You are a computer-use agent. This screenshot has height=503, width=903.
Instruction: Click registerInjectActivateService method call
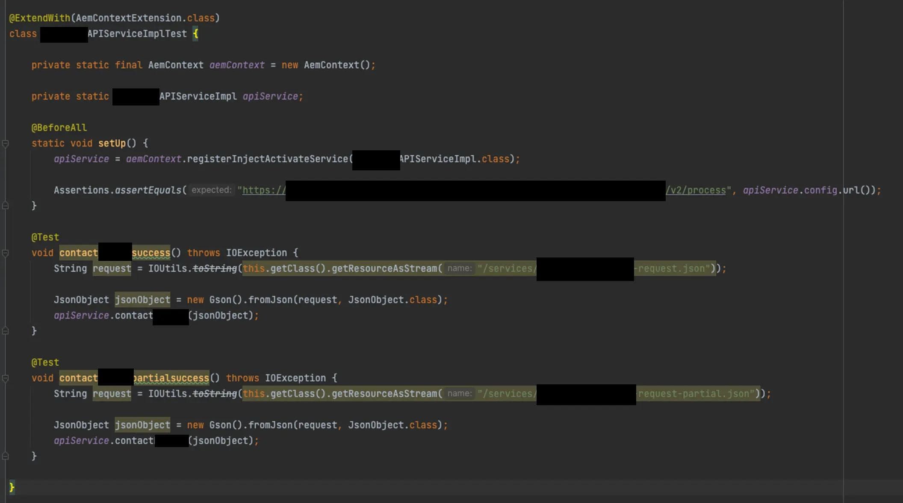[267, 159]
